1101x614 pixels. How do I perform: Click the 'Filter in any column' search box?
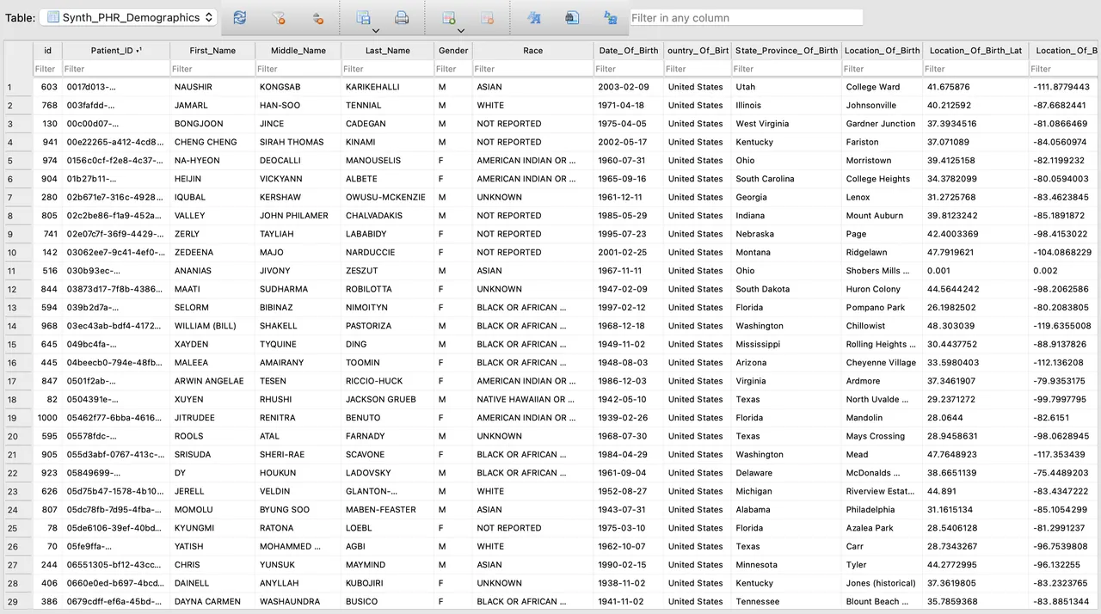745,18
